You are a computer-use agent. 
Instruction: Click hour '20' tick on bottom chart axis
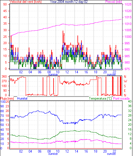coord(105,151)
